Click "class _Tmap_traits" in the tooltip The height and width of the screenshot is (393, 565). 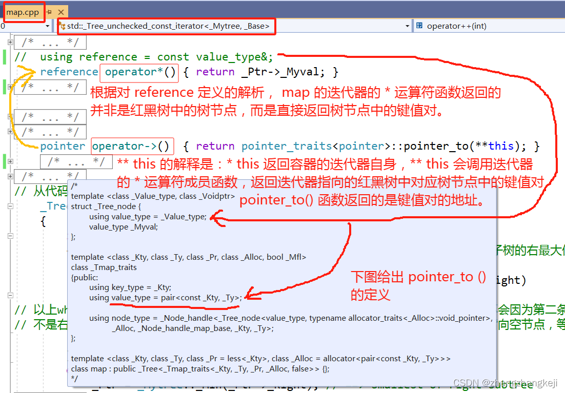click(x=104, y=267)
